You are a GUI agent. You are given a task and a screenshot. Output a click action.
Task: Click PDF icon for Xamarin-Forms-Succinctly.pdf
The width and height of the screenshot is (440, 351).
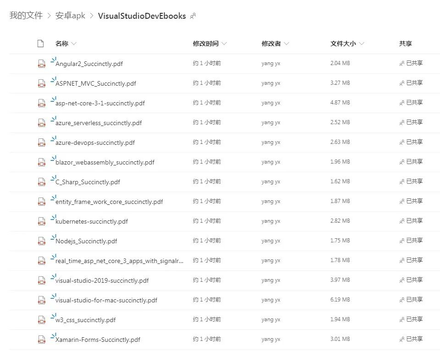pyautogui.click(x=42, y=340)
